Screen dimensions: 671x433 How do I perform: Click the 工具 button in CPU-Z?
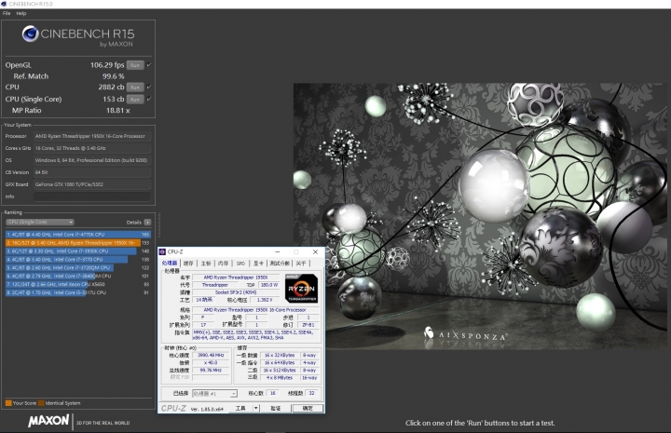click(x=240, y=408)
